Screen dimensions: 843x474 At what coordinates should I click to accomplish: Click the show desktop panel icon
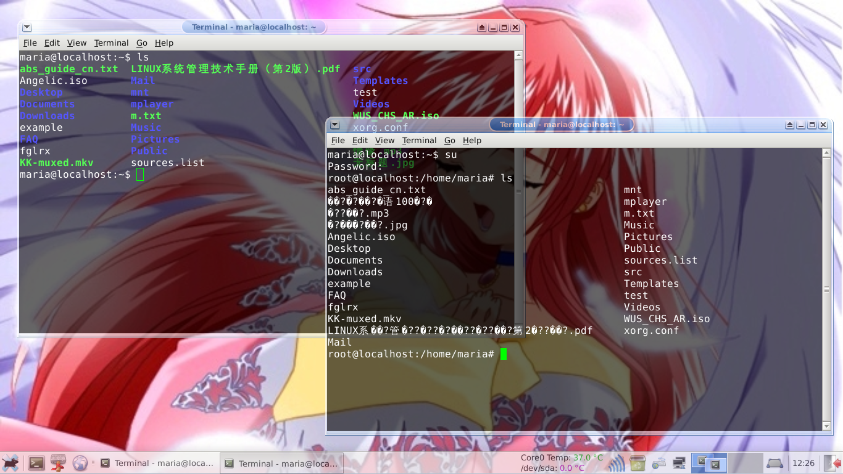[774, 462]
